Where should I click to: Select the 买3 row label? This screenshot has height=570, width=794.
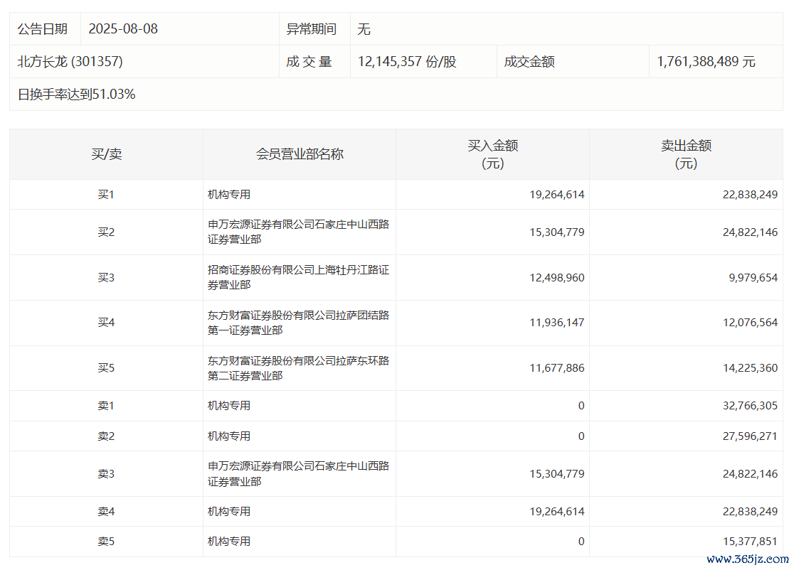tap(106, 278)
